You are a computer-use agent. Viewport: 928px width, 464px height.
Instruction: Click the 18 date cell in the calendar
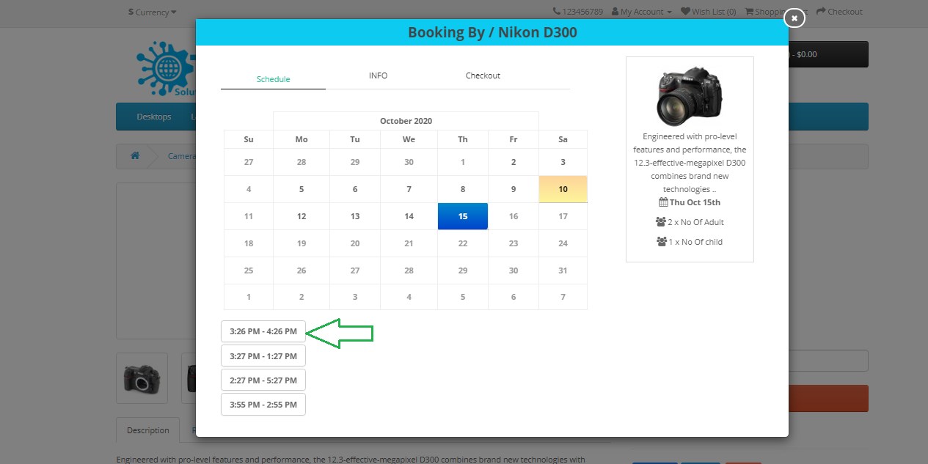click(x=249, y=243)
